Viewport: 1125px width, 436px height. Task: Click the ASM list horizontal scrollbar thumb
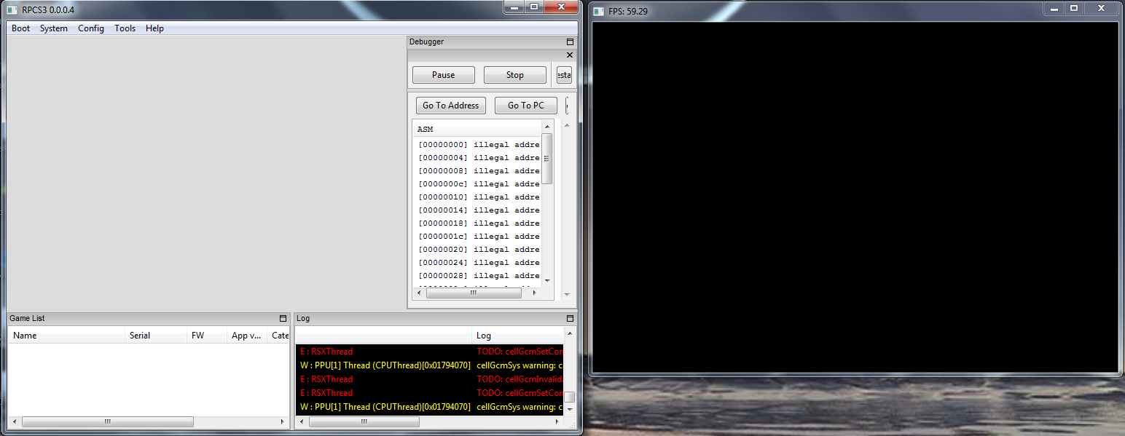pos(474,293)
